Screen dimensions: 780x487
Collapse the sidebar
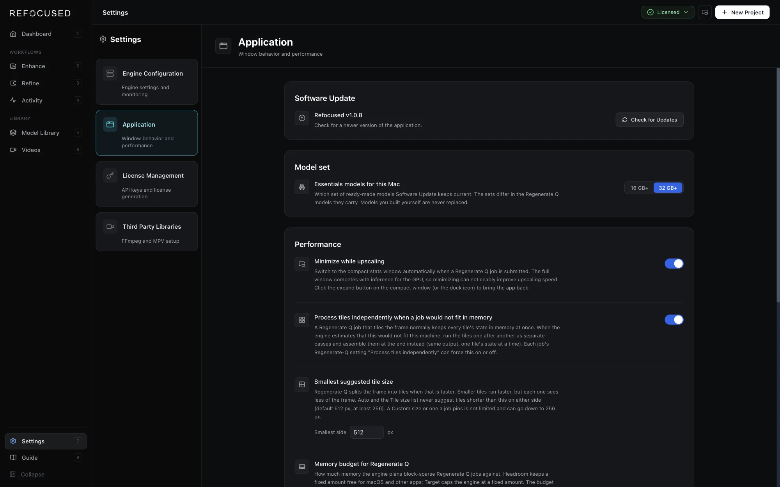(46, 475)
